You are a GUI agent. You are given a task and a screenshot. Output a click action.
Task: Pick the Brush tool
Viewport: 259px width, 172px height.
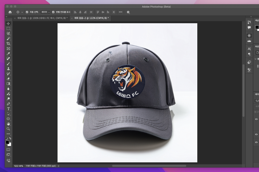tap(8, 64)
